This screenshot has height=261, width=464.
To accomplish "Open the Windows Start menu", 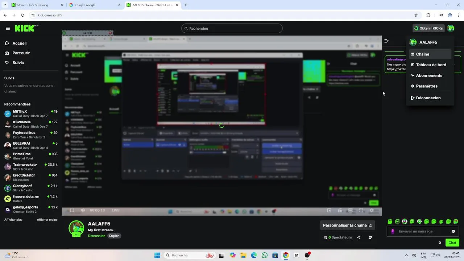I will click(157, 256).
